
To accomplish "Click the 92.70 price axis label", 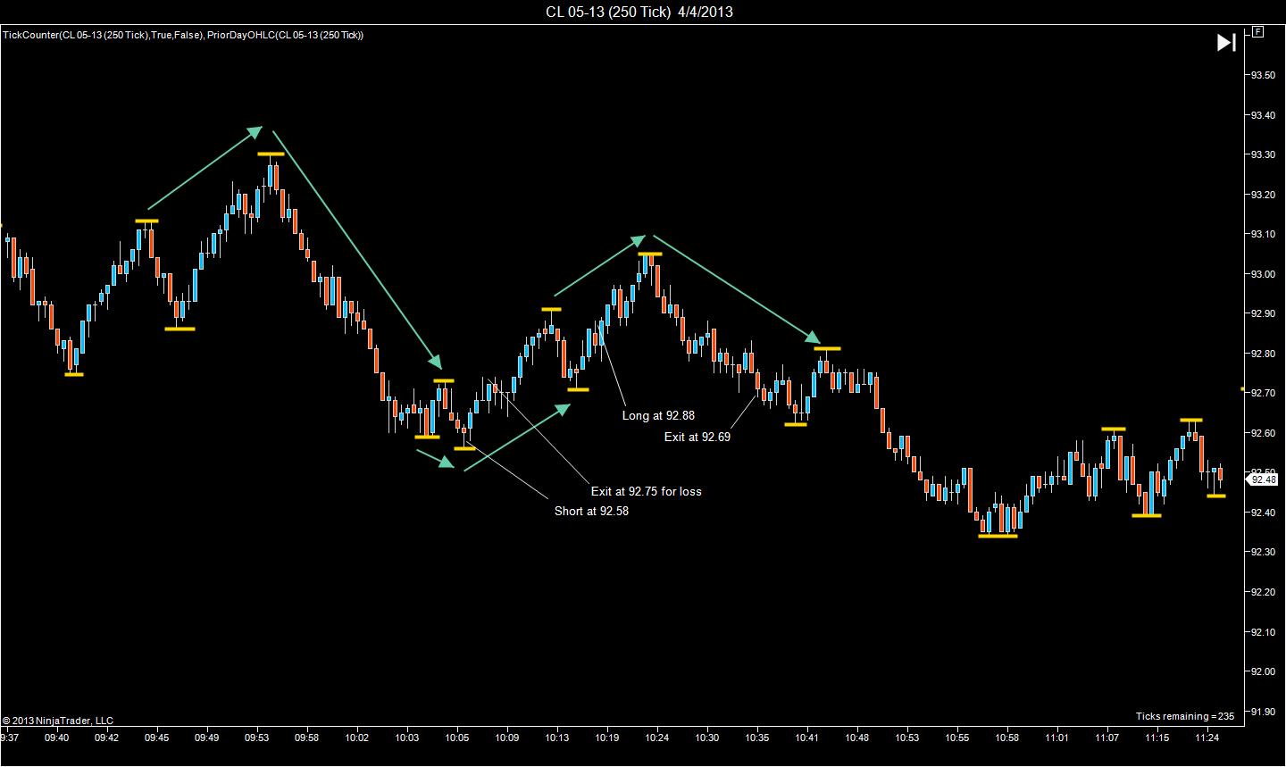I will (1263, 393).
